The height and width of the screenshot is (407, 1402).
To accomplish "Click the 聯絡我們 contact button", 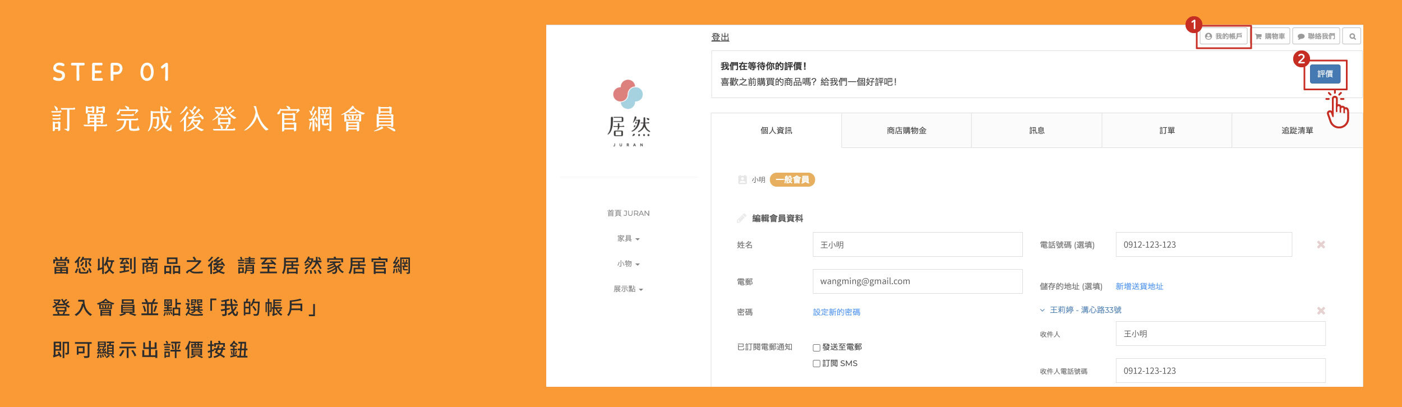I will point(1316,36).
